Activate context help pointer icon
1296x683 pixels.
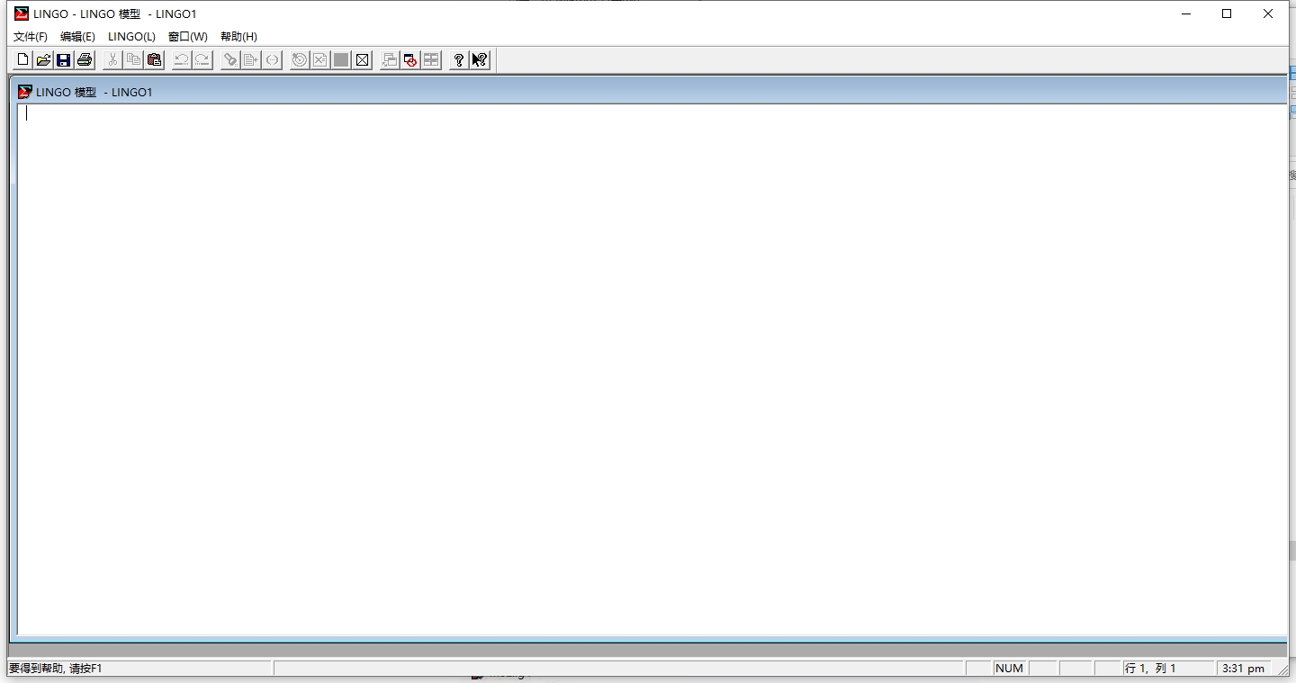(480, 60)
